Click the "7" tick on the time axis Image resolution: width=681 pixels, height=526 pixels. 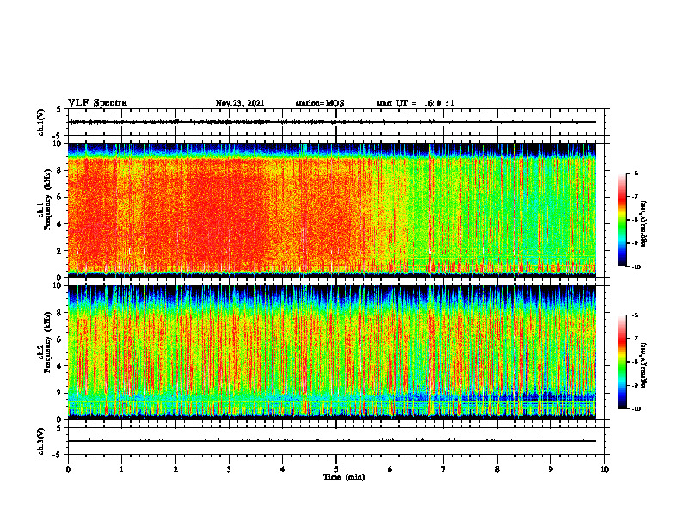[x=444, y=469]
